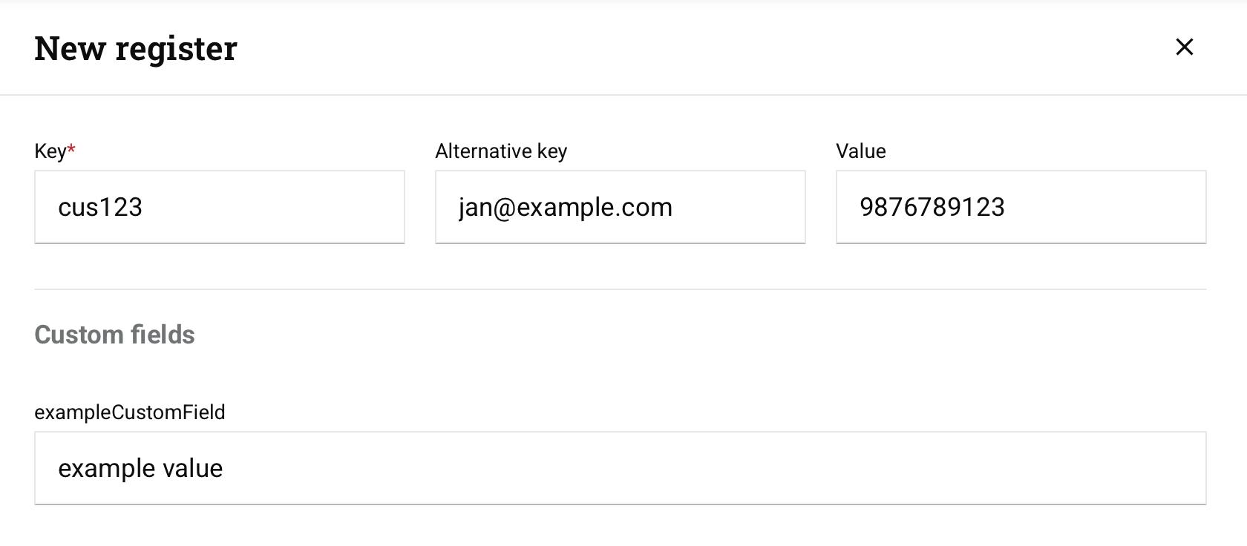Viewport: 1247px width, 546px height.
Task: Click the divider line above Custom fields
Action: tap(620, 289)
